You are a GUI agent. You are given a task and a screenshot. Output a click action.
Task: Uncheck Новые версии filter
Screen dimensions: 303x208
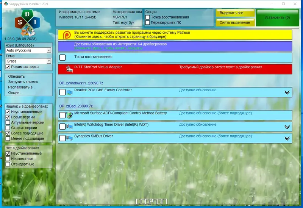pos(8,117)
